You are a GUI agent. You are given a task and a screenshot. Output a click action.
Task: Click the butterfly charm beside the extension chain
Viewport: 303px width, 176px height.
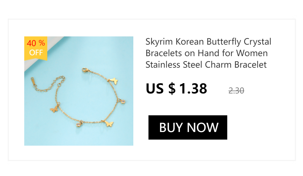pos(54,109)
